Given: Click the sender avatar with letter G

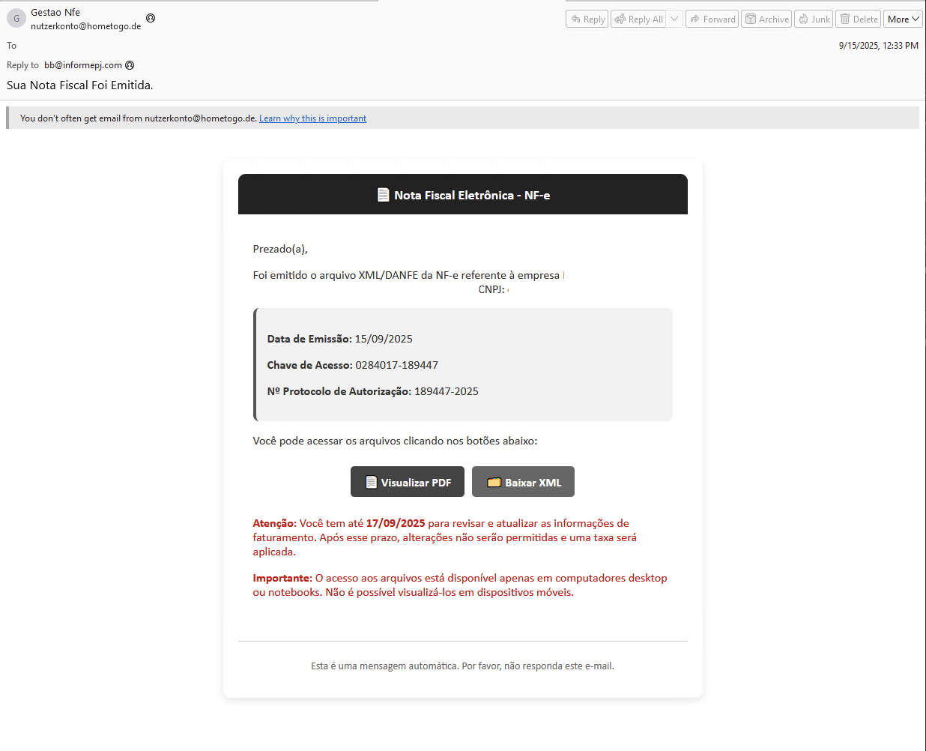Looking at the screenshot, I should tap(16, 18).
